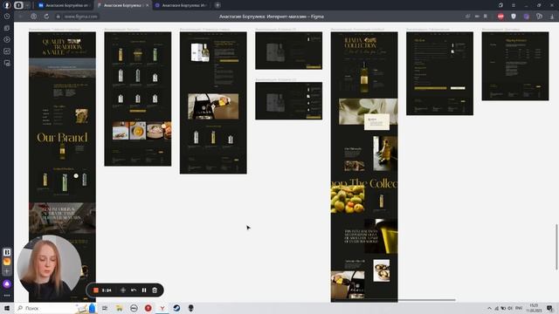Click the Yandex home button
Screen dimensions: 559x314
click(33, 17)
